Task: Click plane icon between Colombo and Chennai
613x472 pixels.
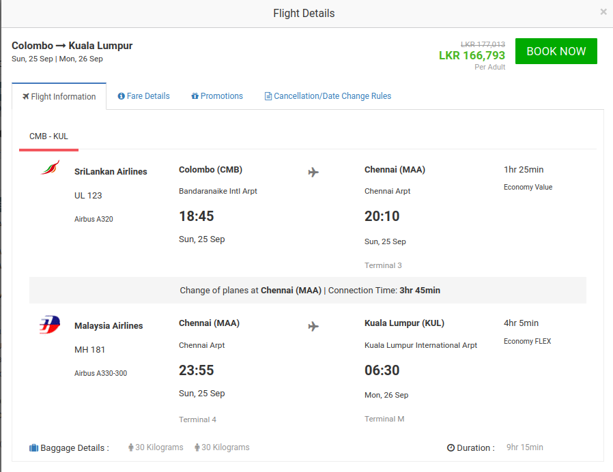Action: coord(313,172)
